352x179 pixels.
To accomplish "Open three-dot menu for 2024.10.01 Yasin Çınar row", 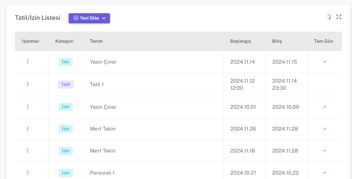I will point(28,107).
